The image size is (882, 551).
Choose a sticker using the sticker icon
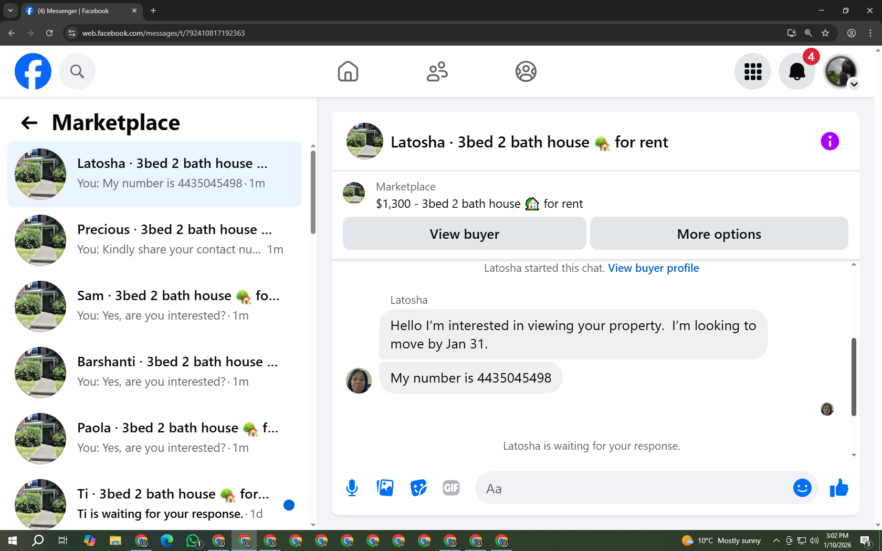click(418, 488)
